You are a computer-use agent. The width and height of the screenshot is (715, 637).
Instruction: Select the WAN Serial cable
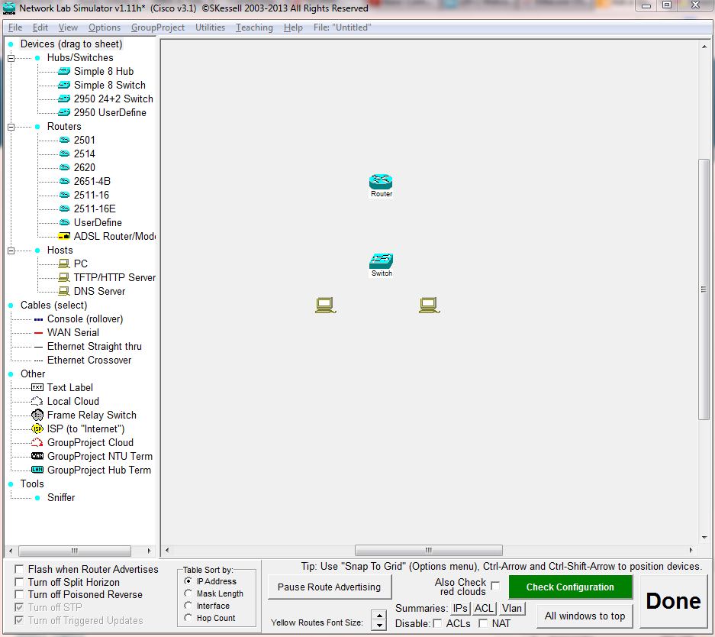point(73,332)
